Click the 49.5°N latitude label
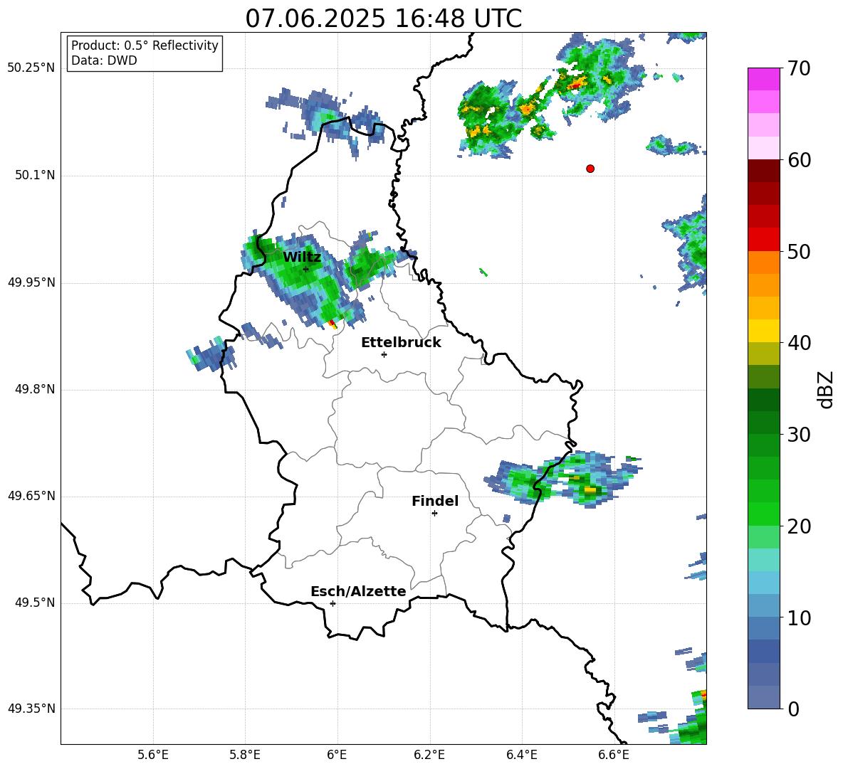 click(35, 603)
